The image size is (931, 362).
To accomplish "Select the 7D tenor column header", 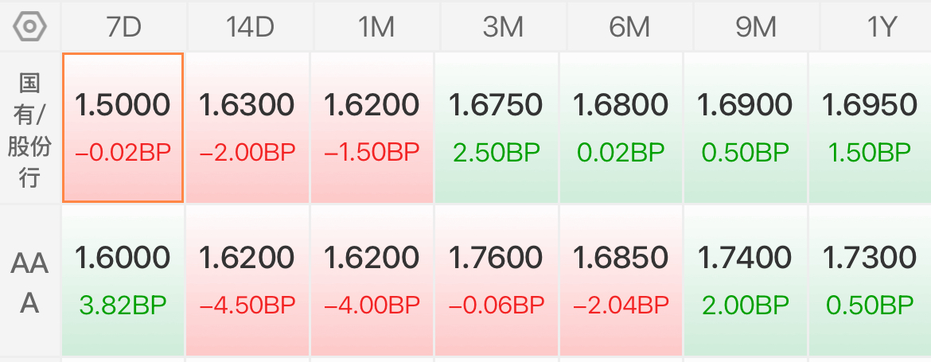I will click(123, 27).
